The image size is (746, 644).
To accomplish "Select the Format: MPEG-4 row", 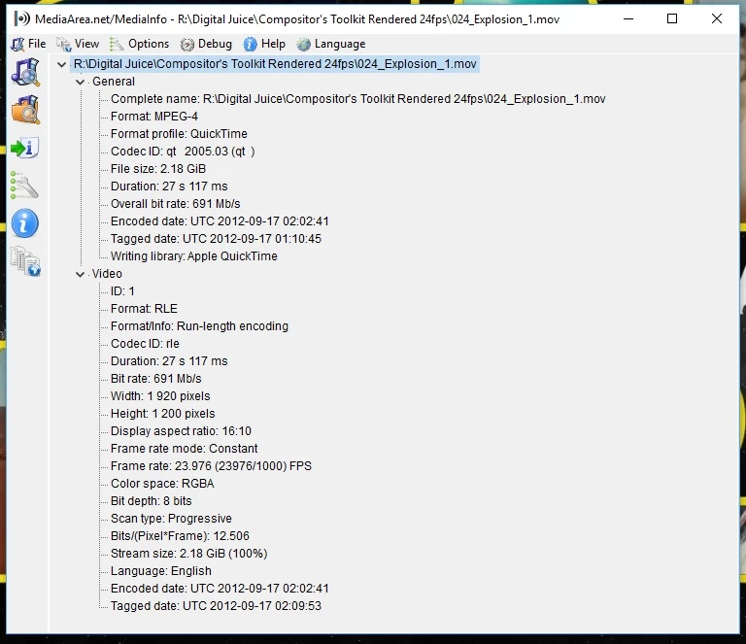I will click(154, 117).
